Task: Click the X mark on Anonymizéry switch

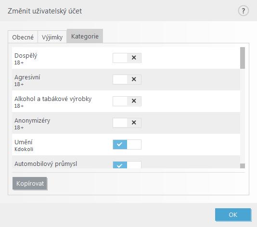Action: click(x=134, y=123)
